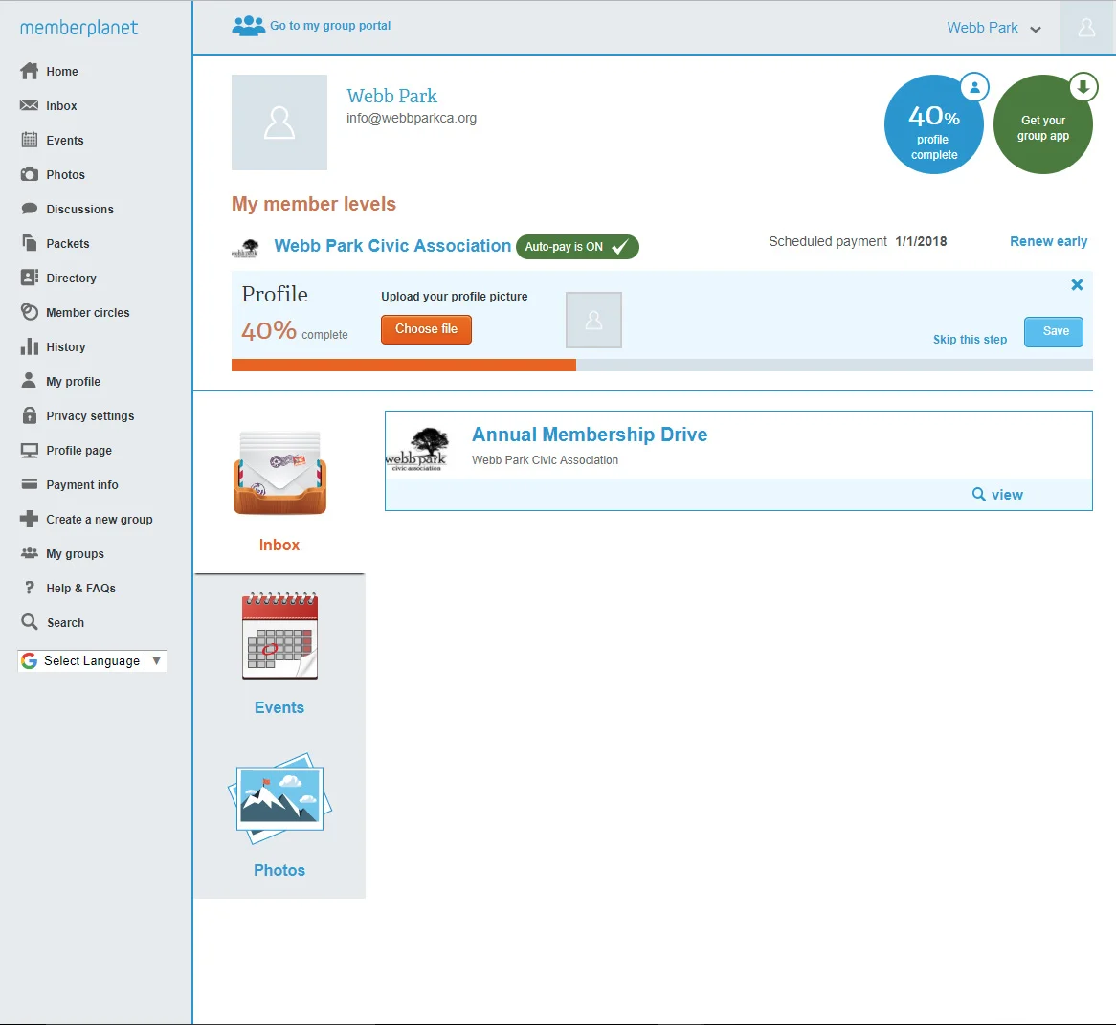Click the memberplanet logo
This screenshot has width=1116, height=1025.
[79, 28]
